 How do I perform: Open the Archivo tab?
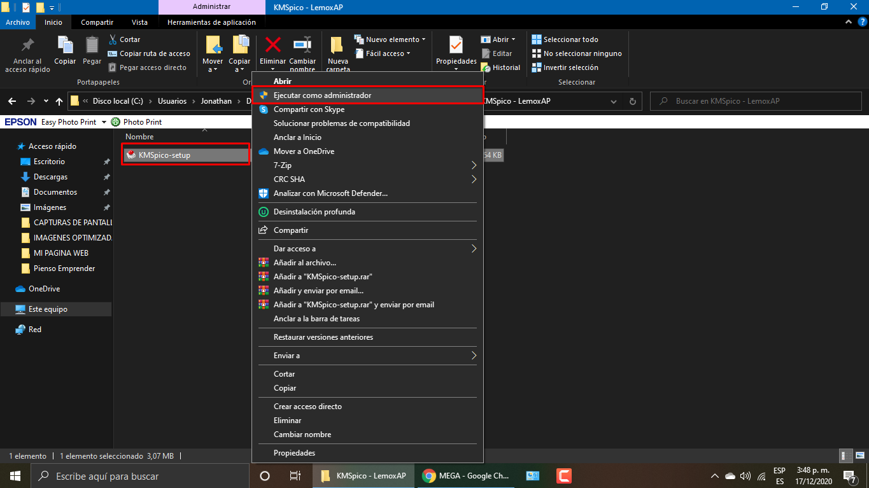tap(18, 22)
